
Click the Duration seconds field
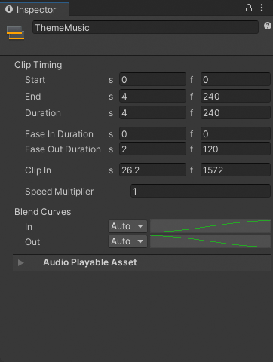(152, 113)
